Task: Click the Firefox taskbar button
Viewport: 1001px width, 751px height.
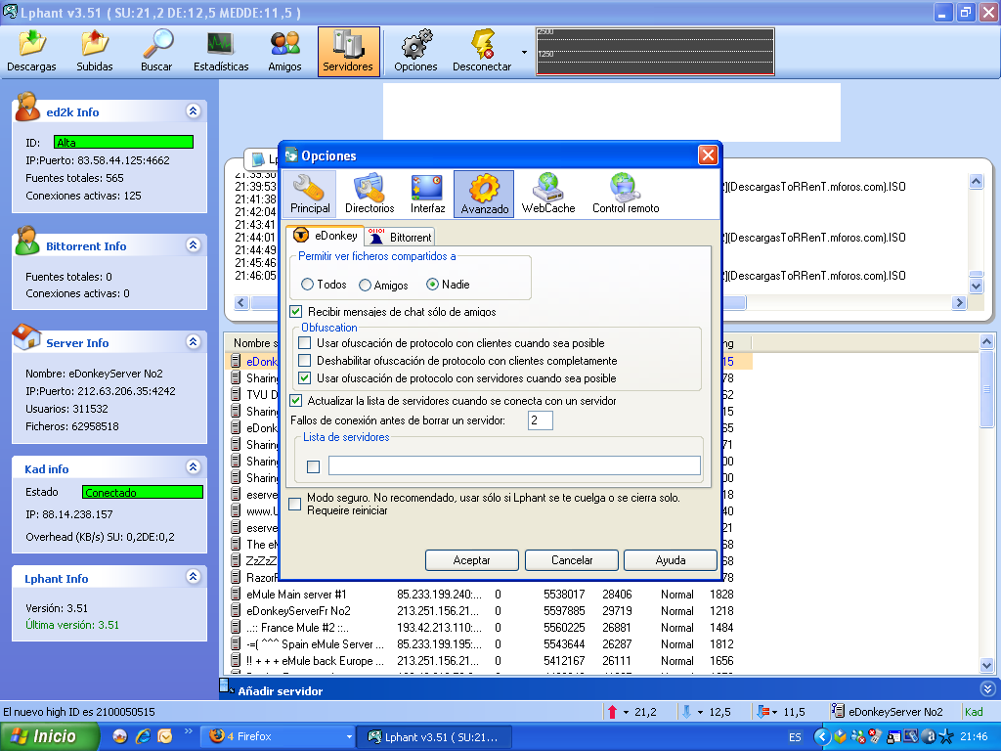Action: click(279, 736)
